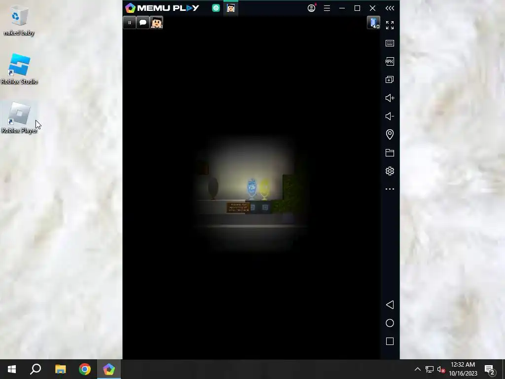Viewport: 505px width, 379px height.
Task: Launch Google Chrome from the taskbar
Action: (x=85, y=369)
